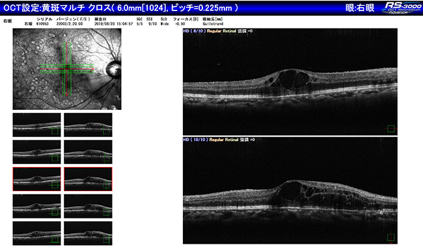Open the fourth-row right B-scan thumbnail
Screen dimensions: 423x247
pyautogui.click(x=88, y=206)
